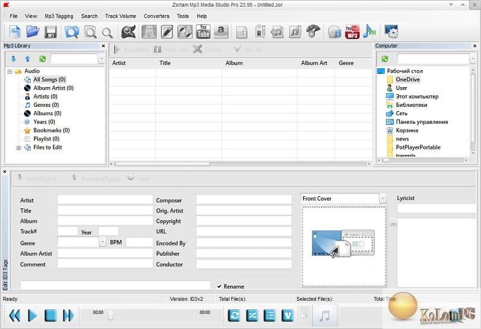Click the New document toolbar icon
Viewport: 481px width, 329px height.
click(x=14, y=32)
